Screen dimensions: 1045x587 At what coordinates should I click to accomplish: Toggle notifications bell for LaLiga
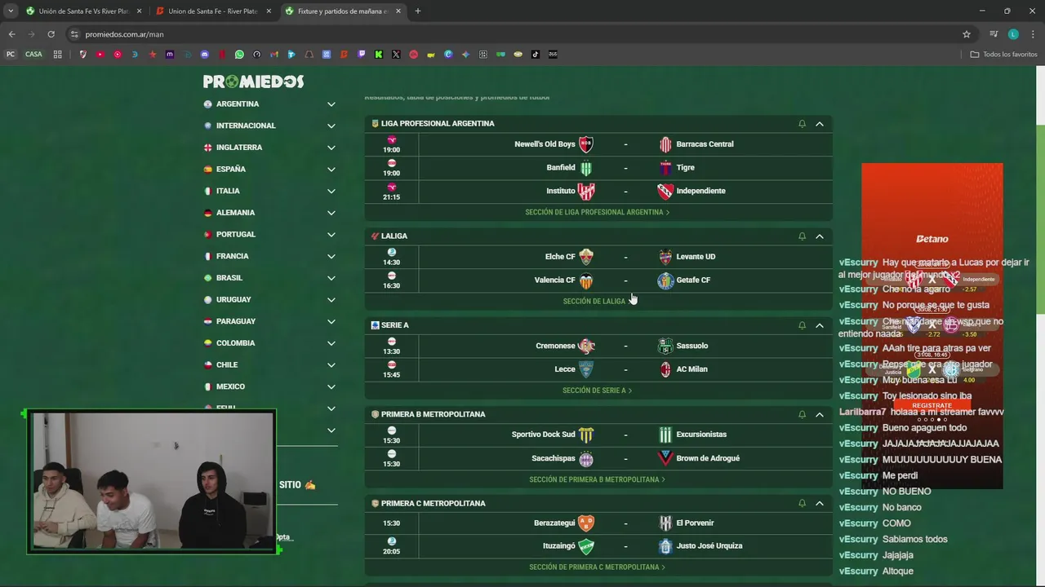802,236
